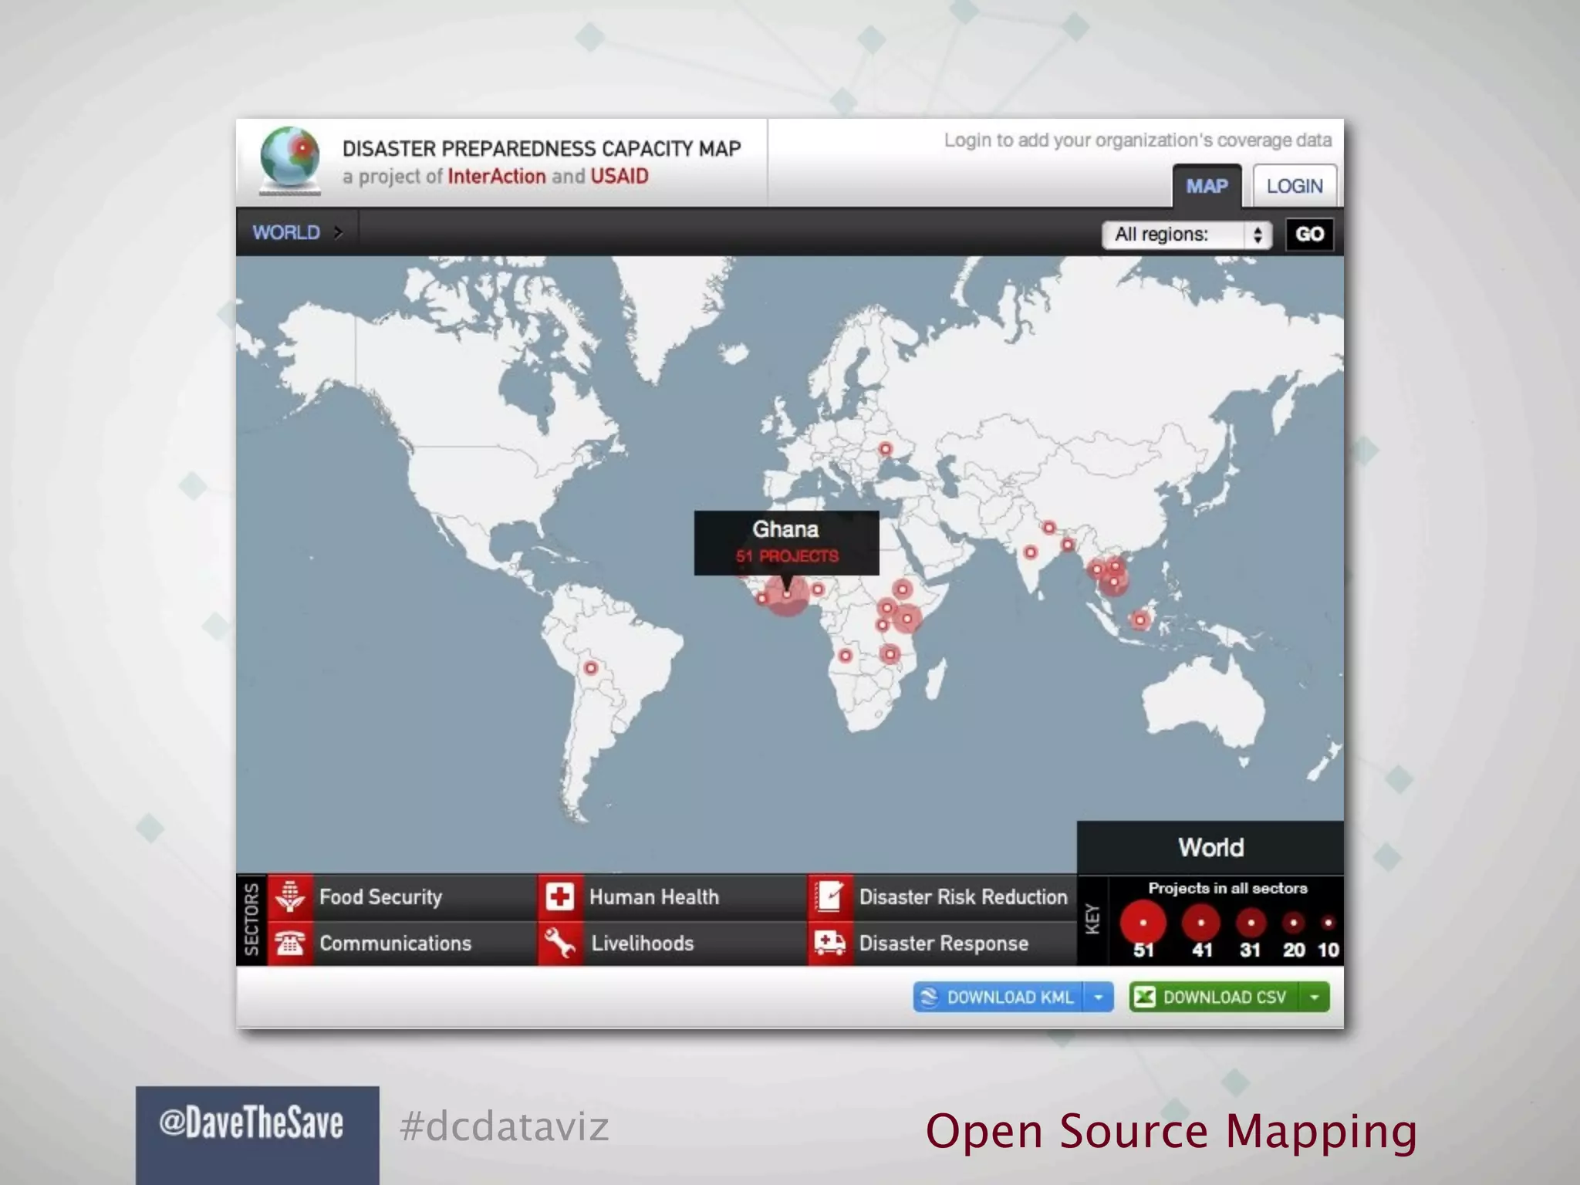
Task: Click the Ghana project marker on map
Action: point(787,594)
